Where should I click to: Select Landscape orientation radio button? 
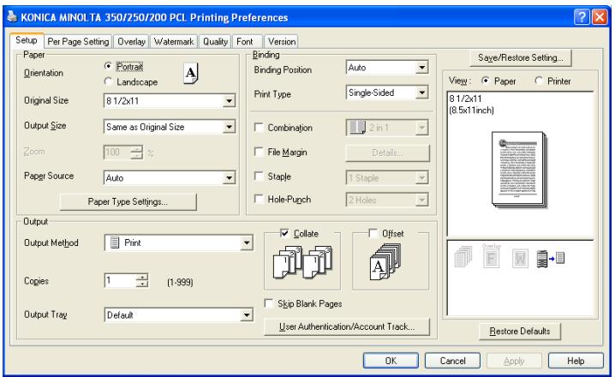click(108, 81)
